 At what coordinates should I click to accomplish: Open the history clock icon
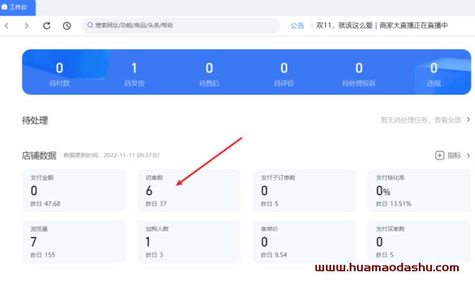(66, 25)
